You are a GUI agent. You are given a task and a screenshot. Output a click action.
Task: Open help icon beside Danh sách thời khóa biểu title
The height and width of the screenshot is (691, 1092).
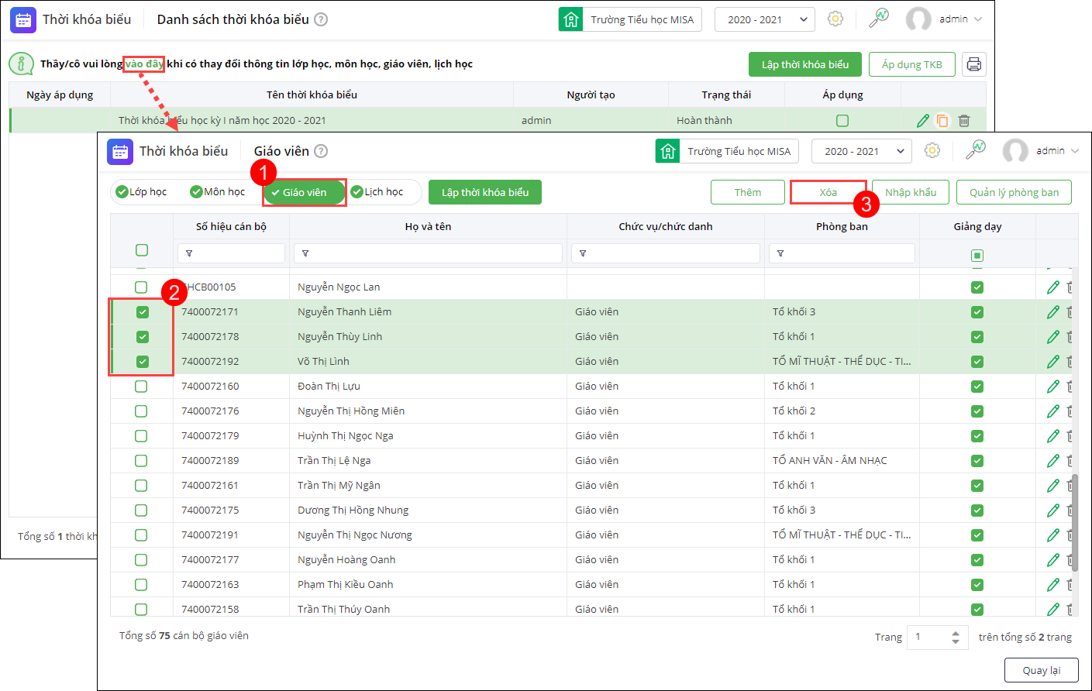click(x=321, y=19)
